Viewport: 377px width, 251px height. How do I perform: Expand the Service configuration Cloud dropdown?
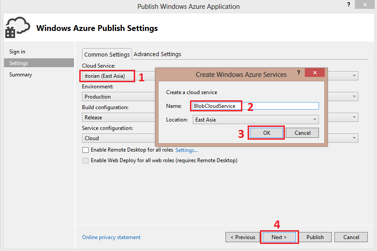pyautogui.click(x=354, y=138)
